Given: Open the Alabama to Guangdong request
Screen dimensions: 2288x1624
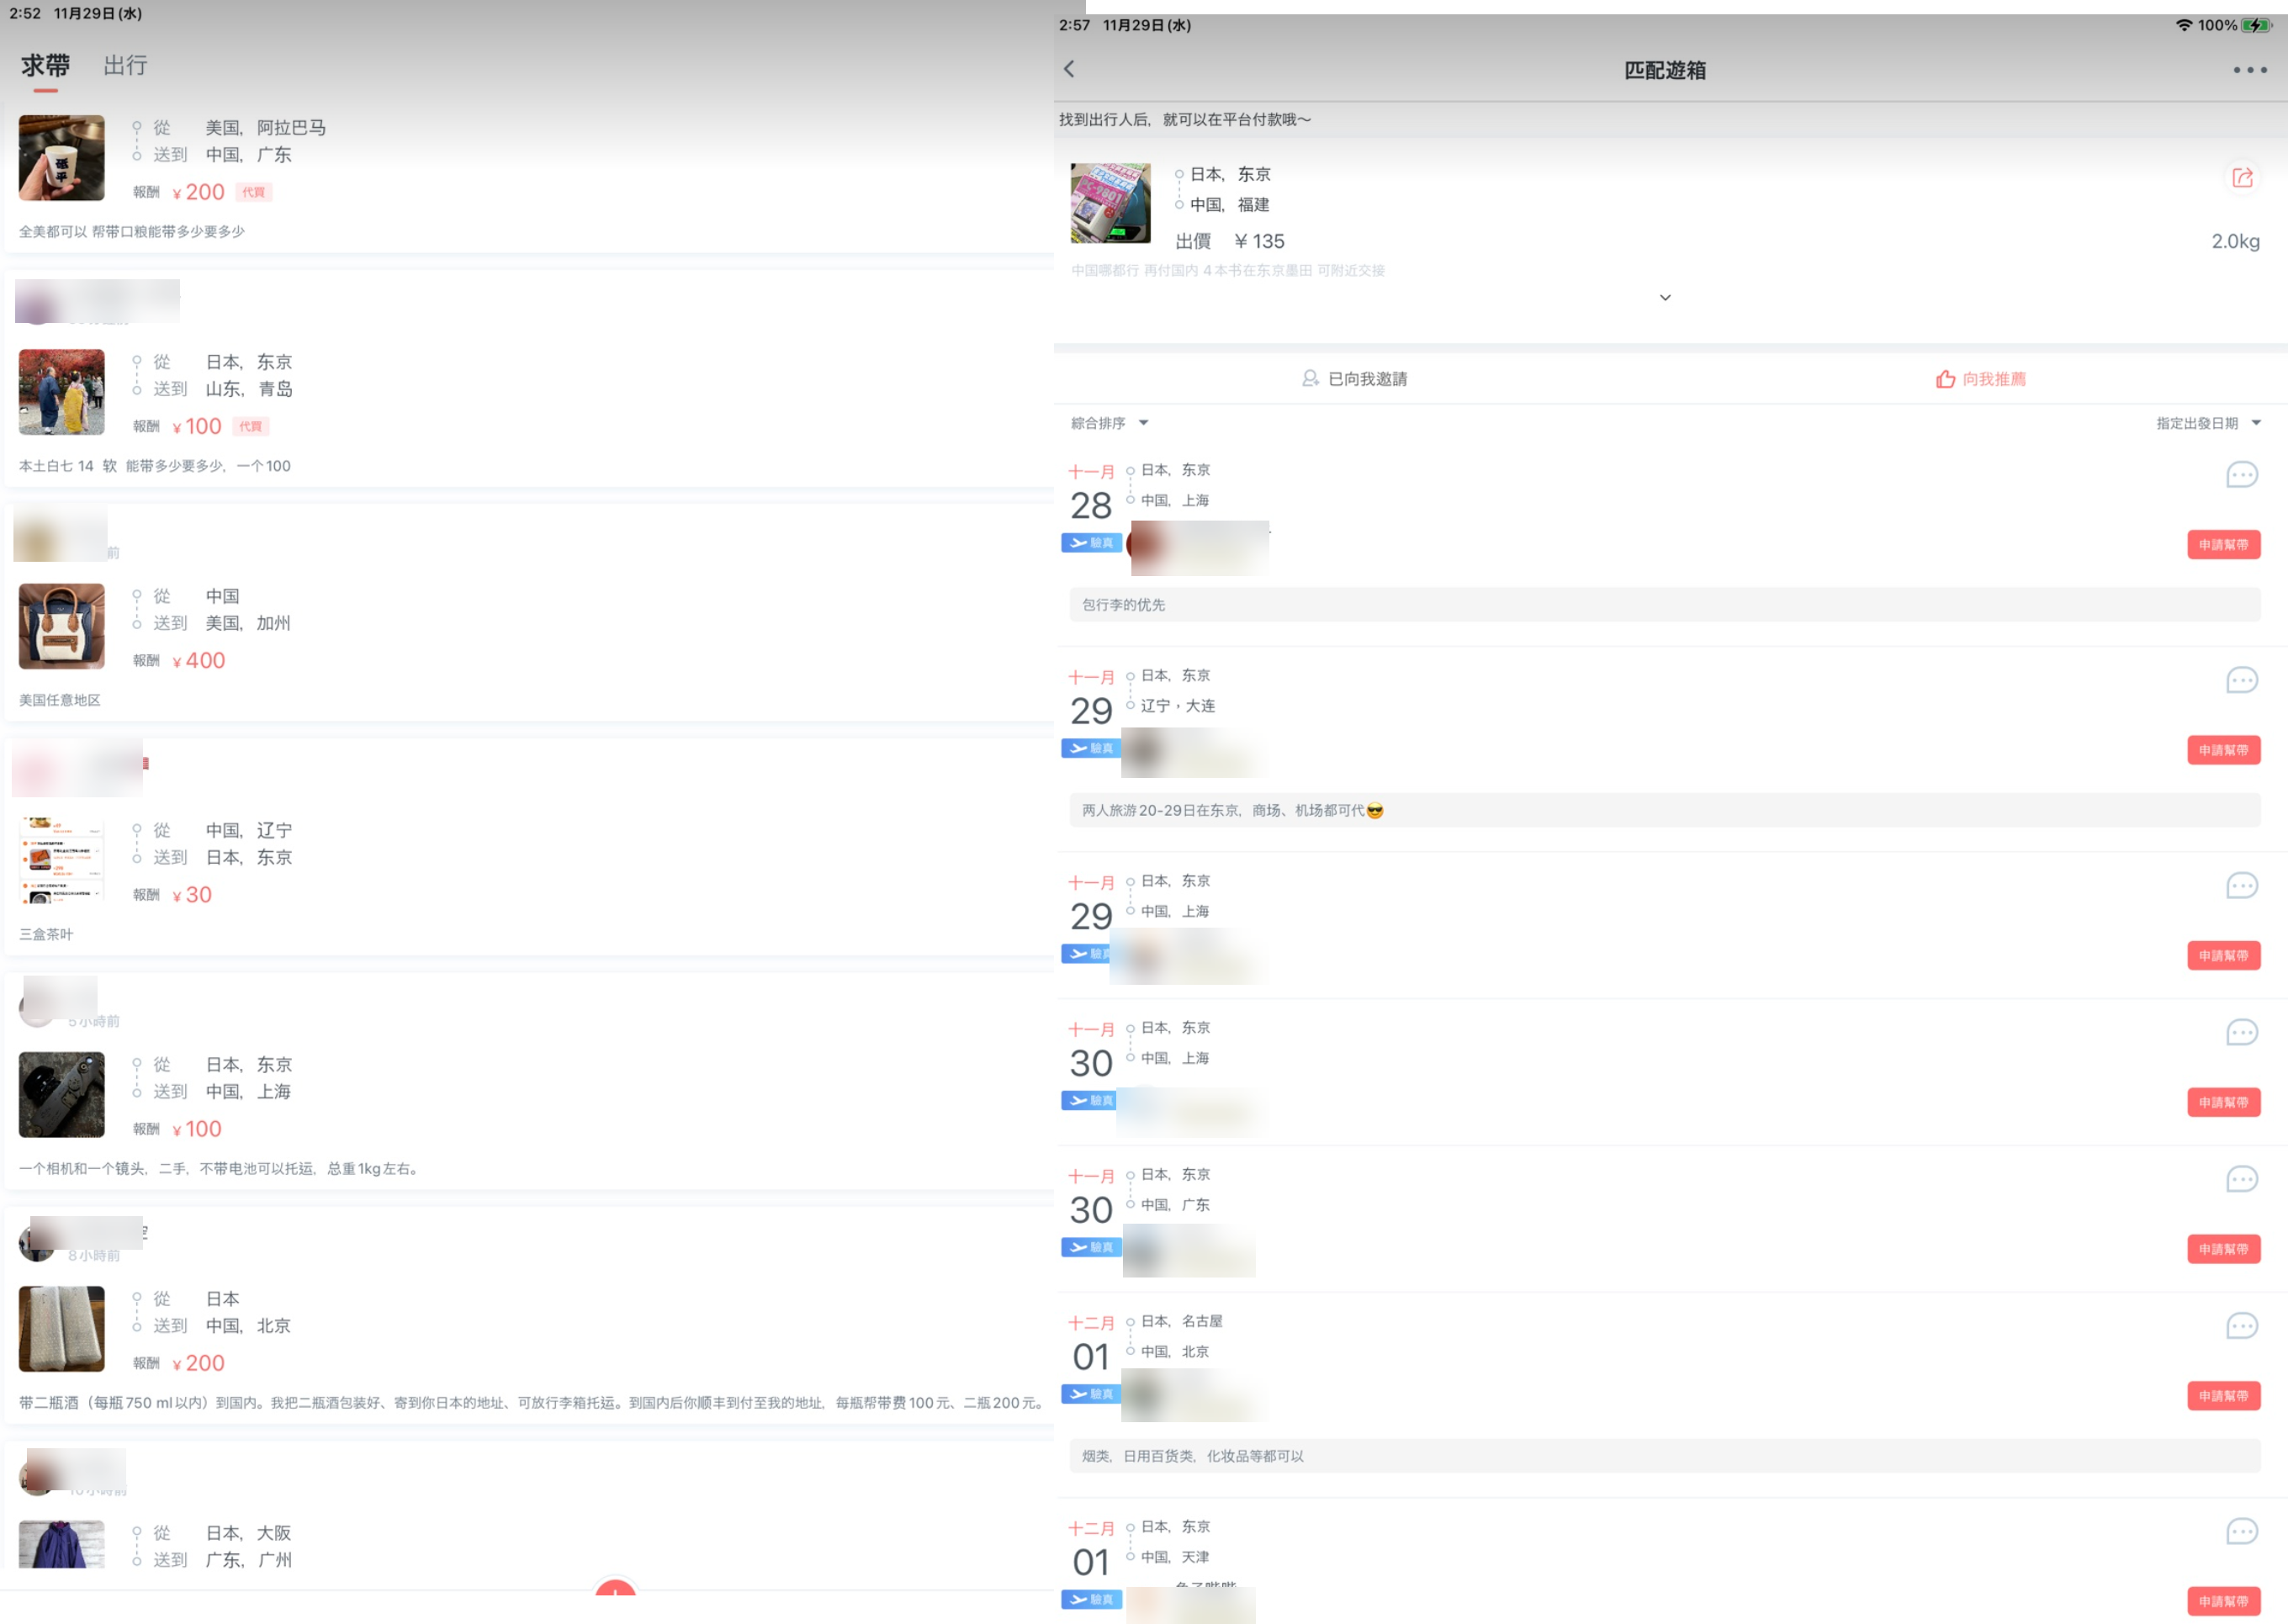Looking at the screenshot, I should pyautogui.click(x=265, y=128).
